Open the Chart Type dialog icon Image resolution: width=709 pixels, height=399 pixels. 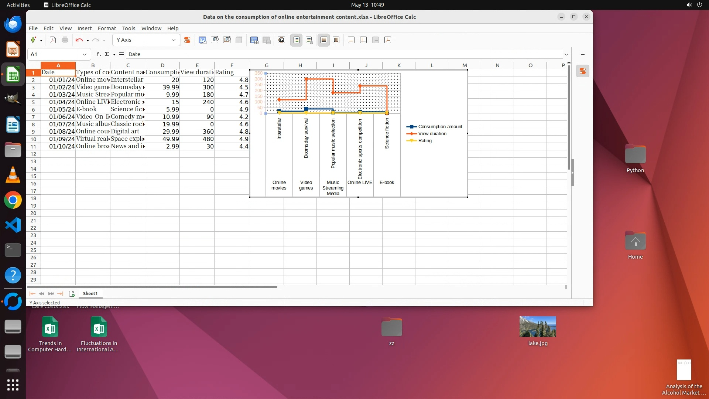(202, 40)
